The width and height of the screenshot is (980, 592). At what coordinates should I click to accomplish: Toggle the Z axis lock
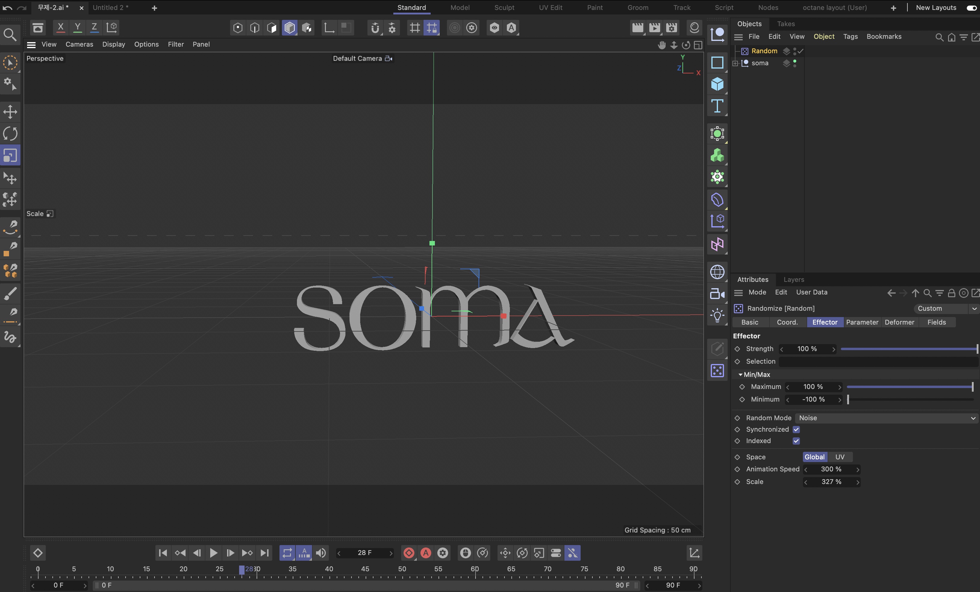click(94, 27)
